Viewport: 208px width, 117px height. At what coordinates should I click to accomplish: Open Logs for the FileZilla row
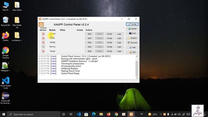coord(119,43)
